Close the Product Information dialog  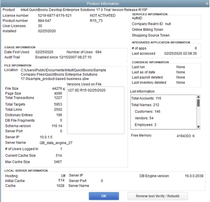[207, 4]
